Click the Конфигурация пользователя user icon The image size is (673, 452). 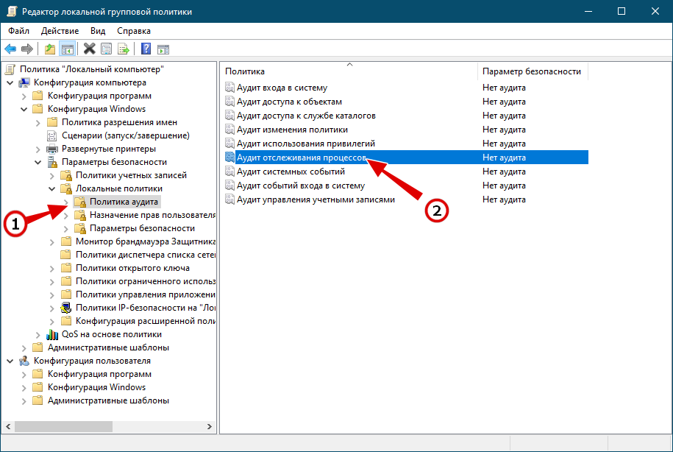[24, 361]
